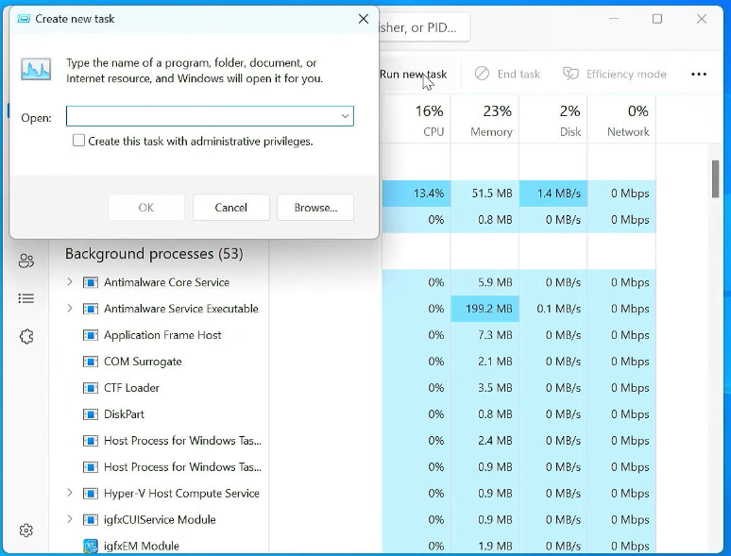
Task: Open the Users tab icon in sidebar
Action: point(26,261)
